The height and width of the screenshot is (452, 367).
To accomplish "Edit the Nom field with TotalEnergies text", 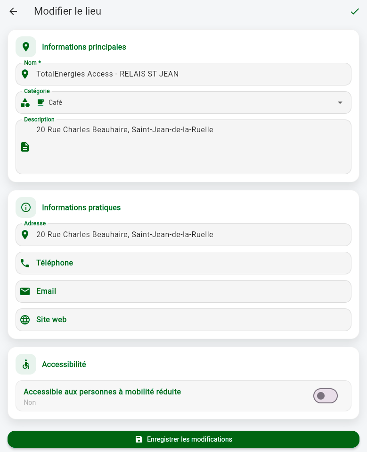I will (188, 74).
